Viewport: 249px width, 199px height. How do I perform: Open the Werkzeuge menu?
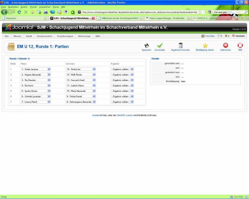coord(84,36)
